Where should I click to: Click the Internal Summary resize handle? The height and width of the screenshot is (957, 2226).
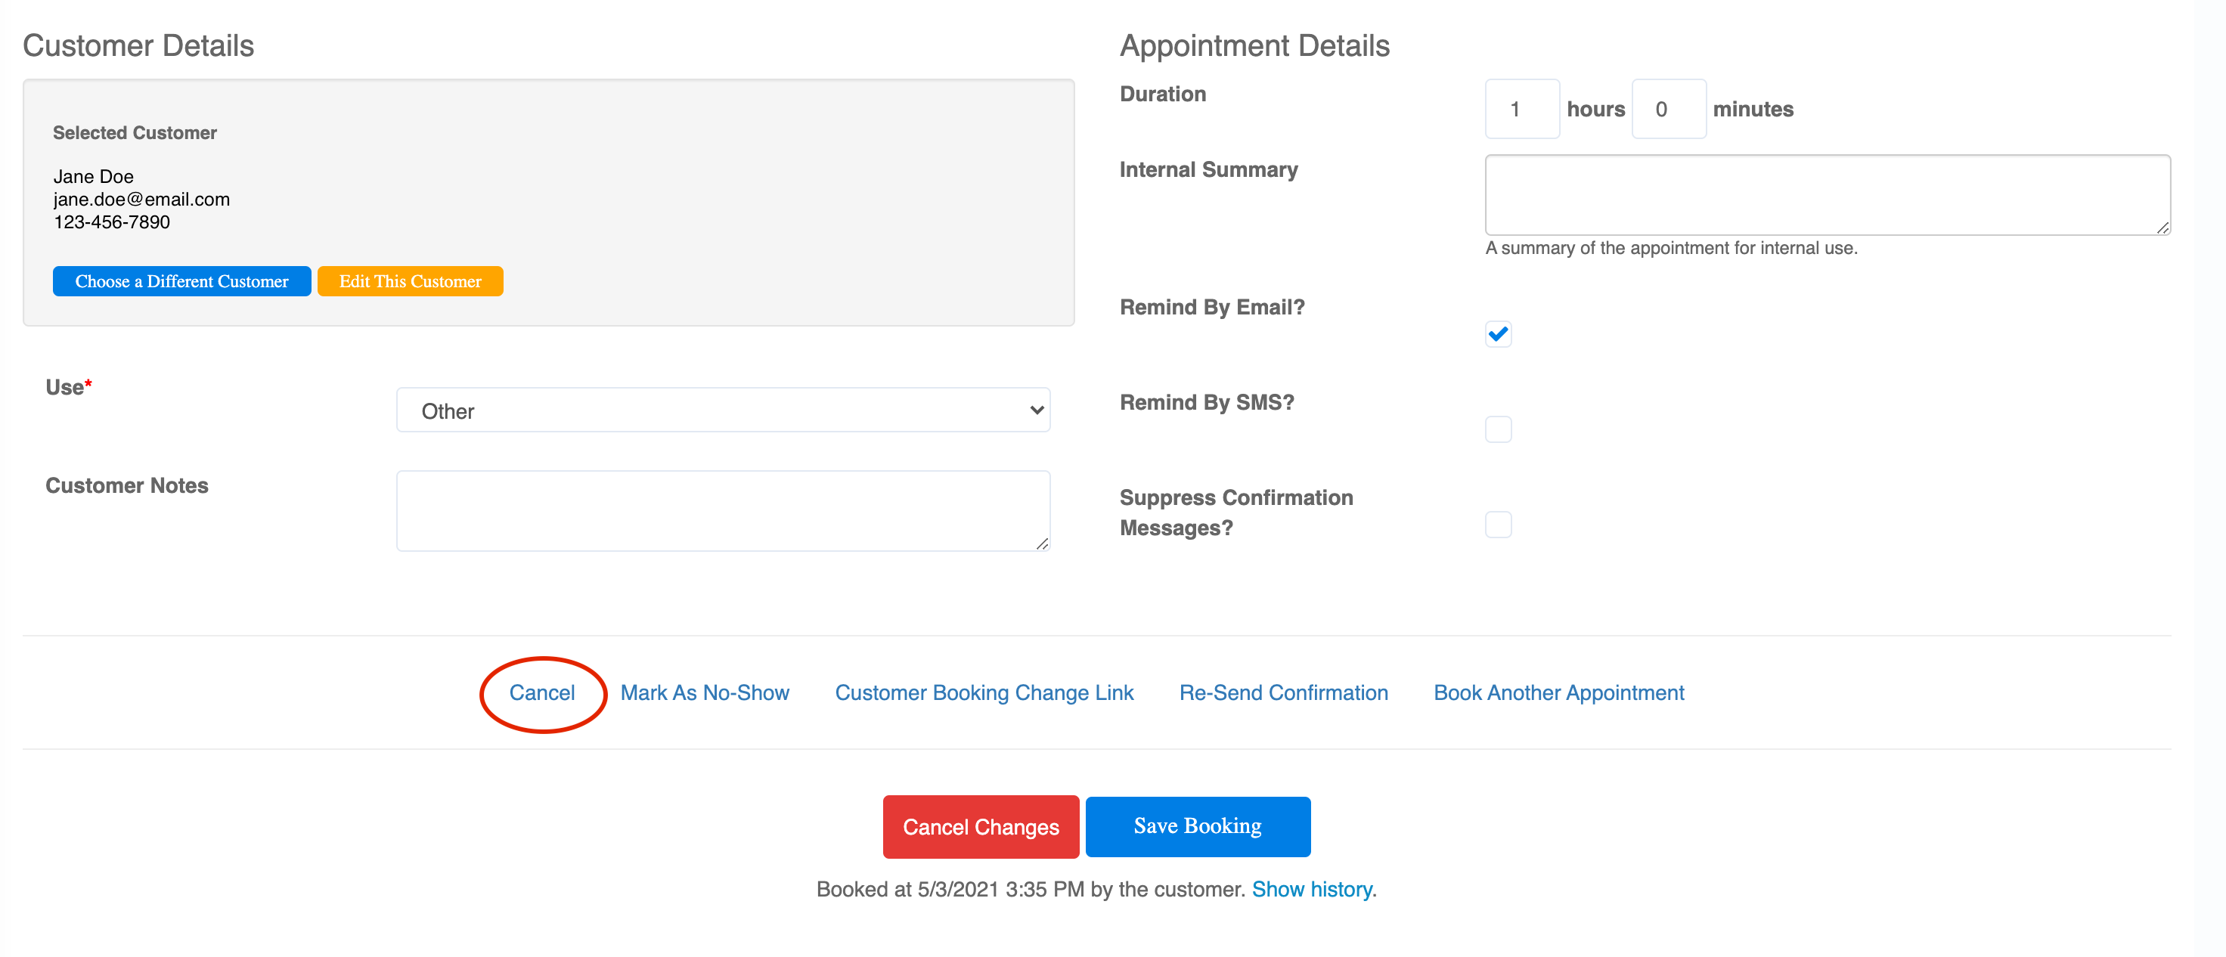click(x=2162, y=228)
